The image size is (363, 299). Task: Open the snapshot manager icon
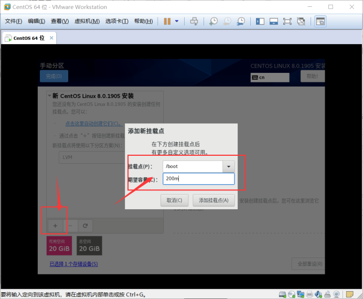241,22
